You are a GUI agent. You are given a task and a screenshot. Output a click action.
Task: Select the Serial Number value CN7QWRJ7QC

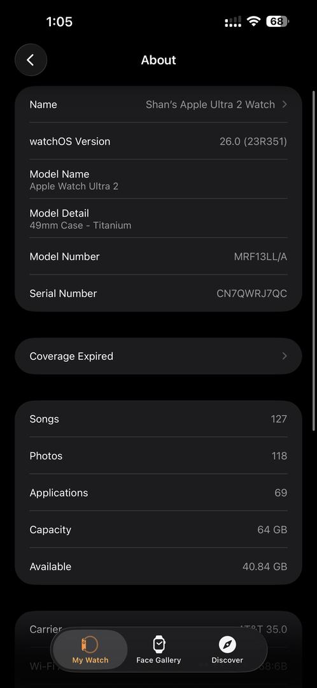pyautogui.click(x=251, y=294)
